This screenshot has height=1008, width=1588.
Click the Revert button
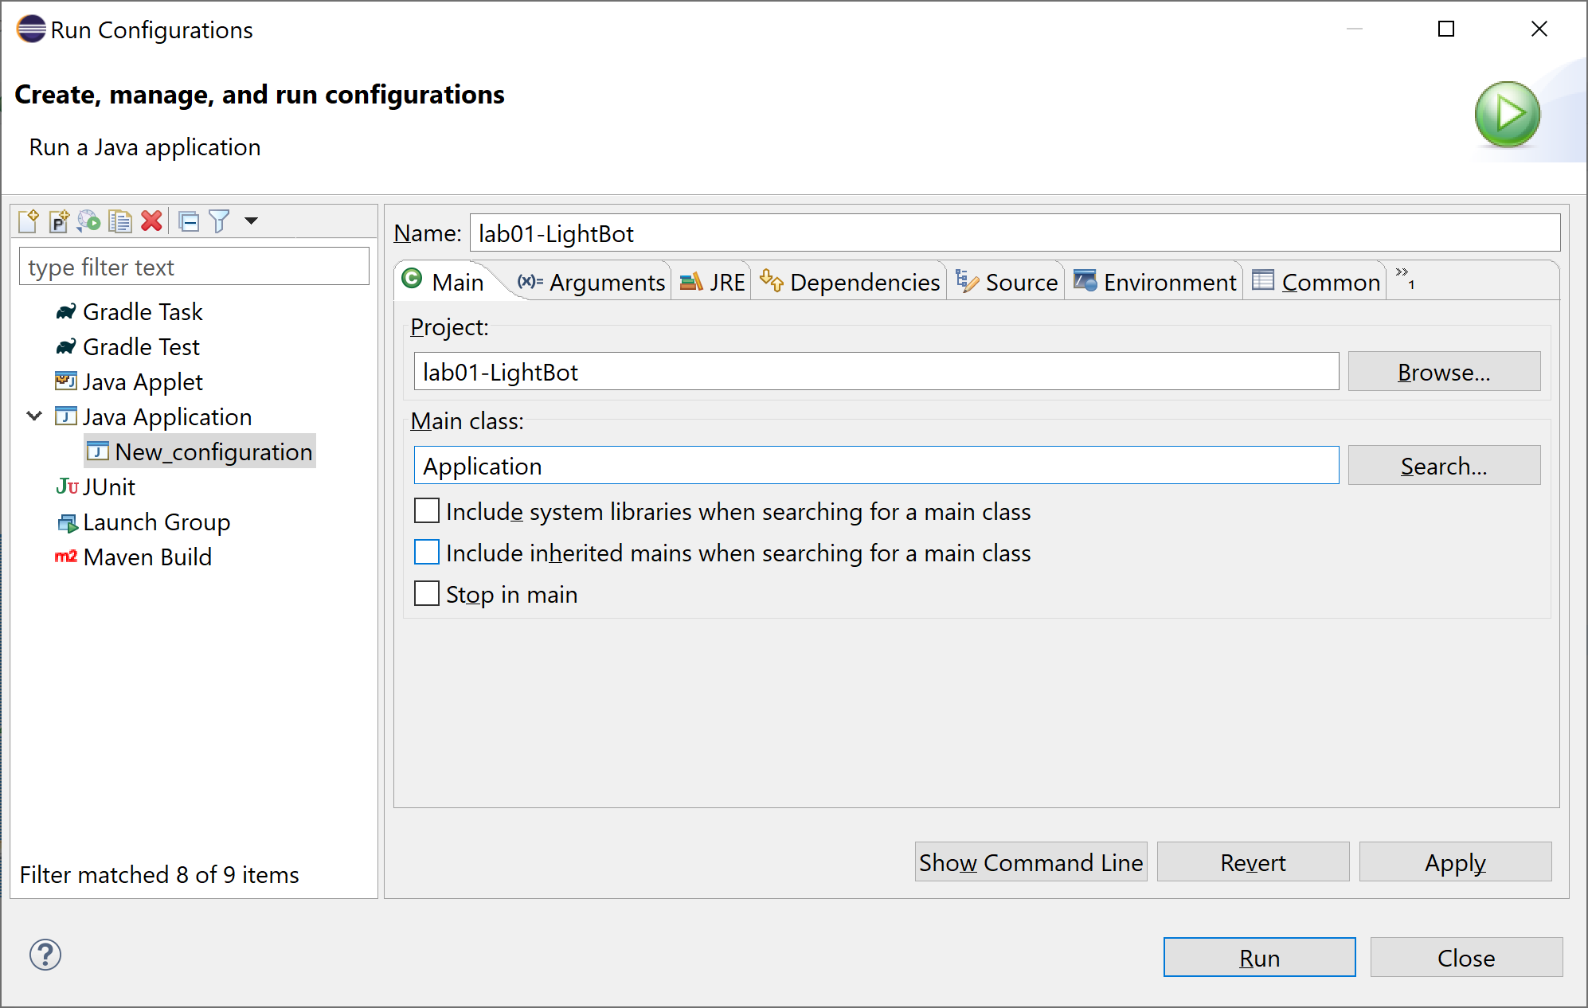tap(1253, 862)
